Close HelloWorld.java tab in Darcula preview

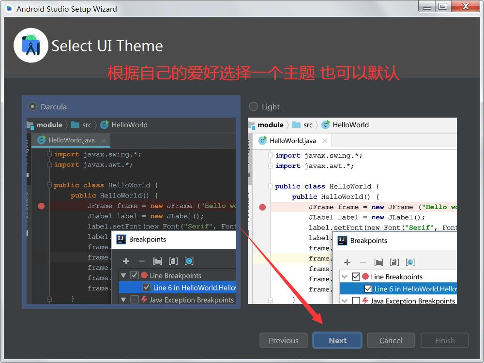104,140
